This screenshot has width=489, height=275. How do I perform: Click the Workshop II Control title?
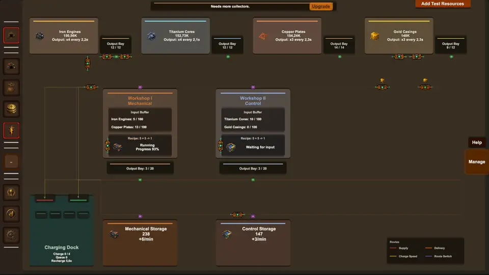(253, 101)
